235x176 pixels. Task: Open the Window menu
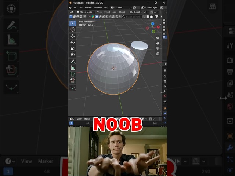click(x=98, y=8)
